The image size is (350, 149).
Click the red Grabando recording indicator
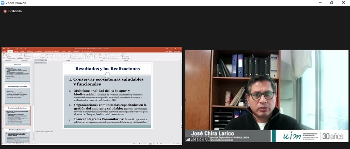[x=5, y=11]
